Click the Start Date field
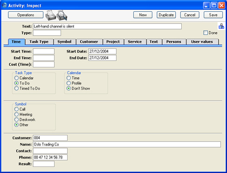Viewport: 227px width, 173px height. click(x=103, y=51)
